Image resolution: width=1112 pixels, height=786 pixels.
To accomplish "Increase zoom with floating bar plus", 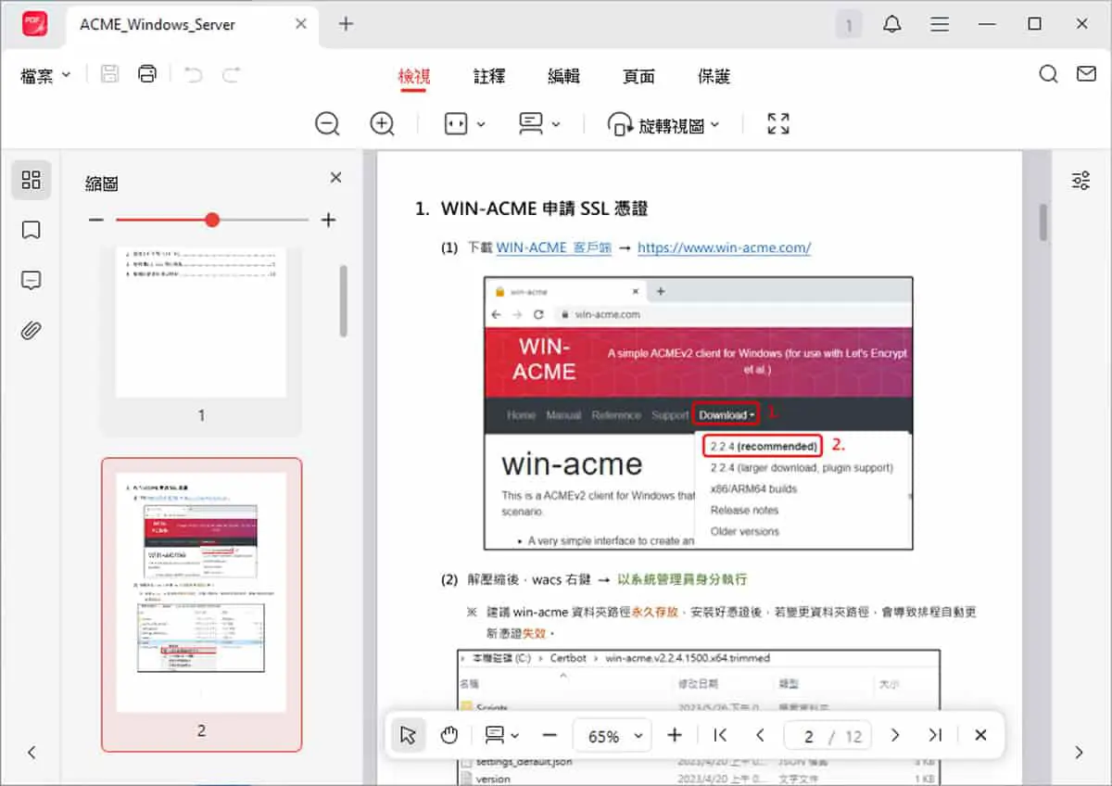I will (675, 736).
